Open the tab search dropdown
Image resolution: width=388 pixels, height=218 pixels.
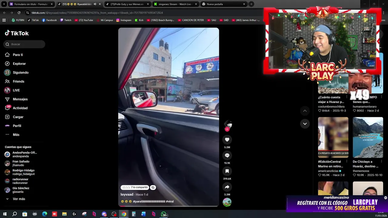(x=4, y=4)
